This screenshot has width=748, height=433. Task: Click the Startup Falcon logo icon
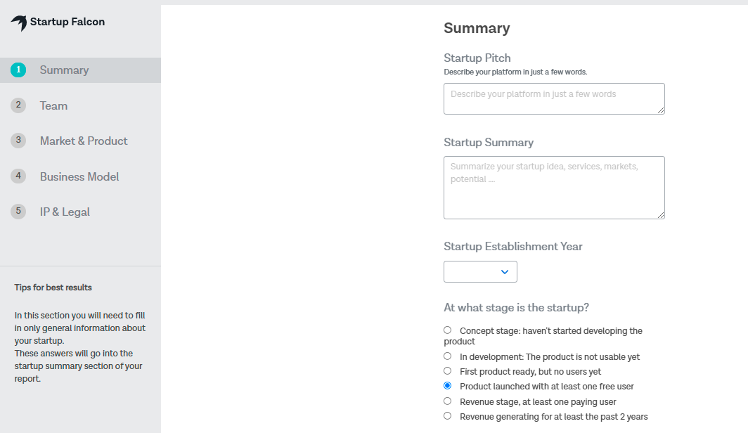pos(18,22)
